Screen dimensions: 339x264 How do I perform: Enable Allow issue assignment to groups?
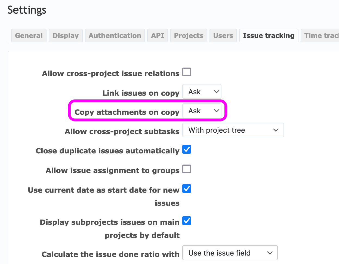click(187, 169)
